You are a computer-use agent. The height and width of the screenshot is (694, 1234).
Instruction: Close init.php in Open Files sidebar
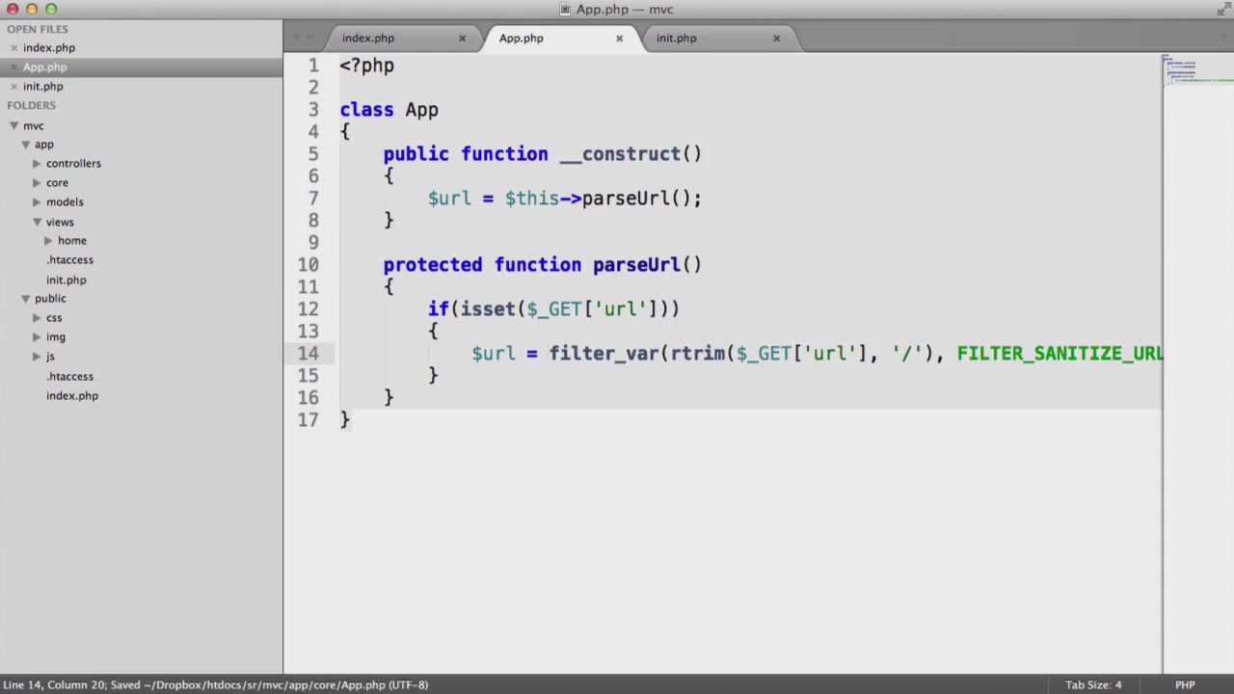click(13, 87)
